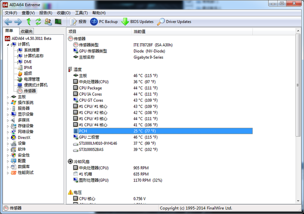Click the DirectX yellow X icon
The width and height of the screenshot is (304, 214).
(x=14, y=138)
